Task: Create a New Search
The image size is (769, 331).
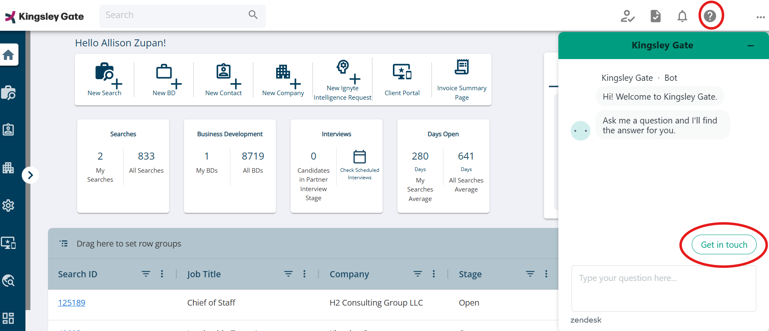Action: point(104,80)
